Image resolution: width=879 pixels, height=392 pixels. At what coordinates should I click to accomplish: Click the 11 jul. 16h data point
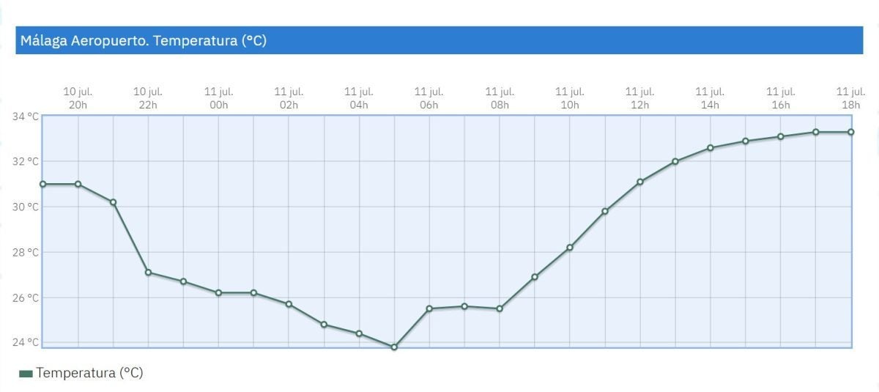click(x=781, y=136)
